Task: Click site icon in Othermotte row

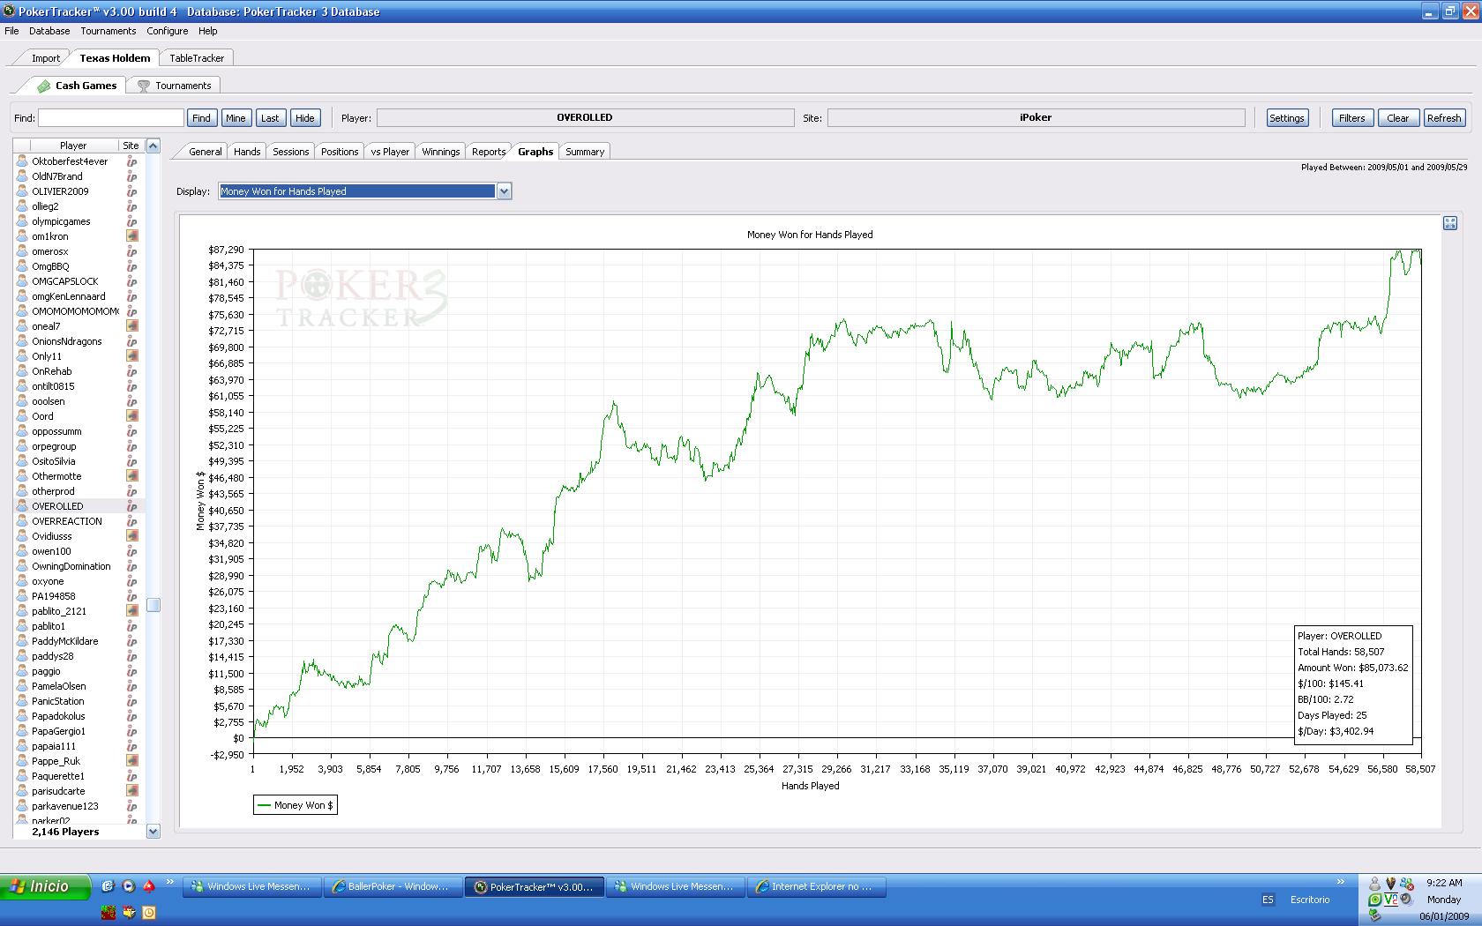Action: (131, 476)
